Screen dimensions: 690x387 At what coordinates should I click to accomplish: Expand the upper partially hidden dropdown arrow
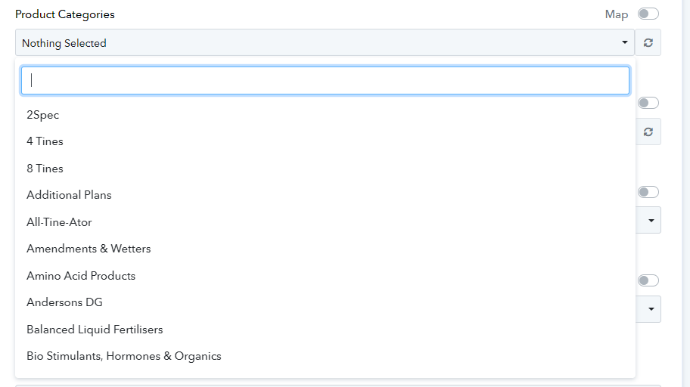point(651,220)
